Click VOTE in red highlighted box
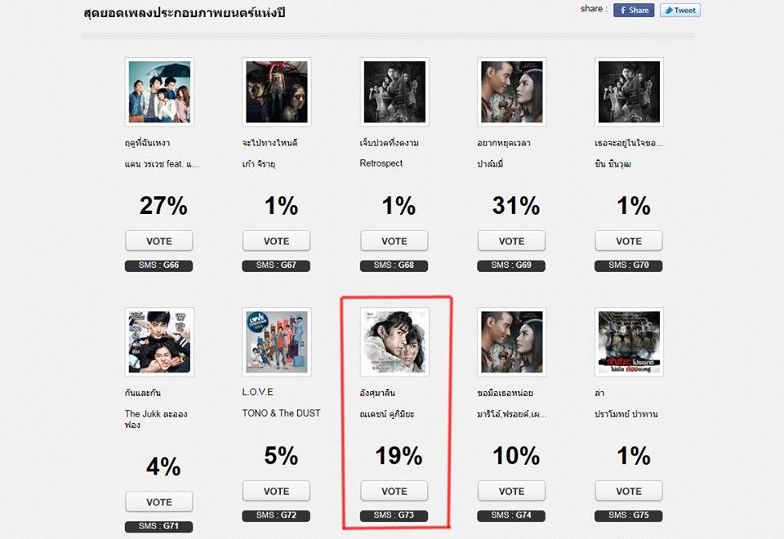Image resolution: width=784 pixels, height=539 pixels. click(x=394, y=491)
